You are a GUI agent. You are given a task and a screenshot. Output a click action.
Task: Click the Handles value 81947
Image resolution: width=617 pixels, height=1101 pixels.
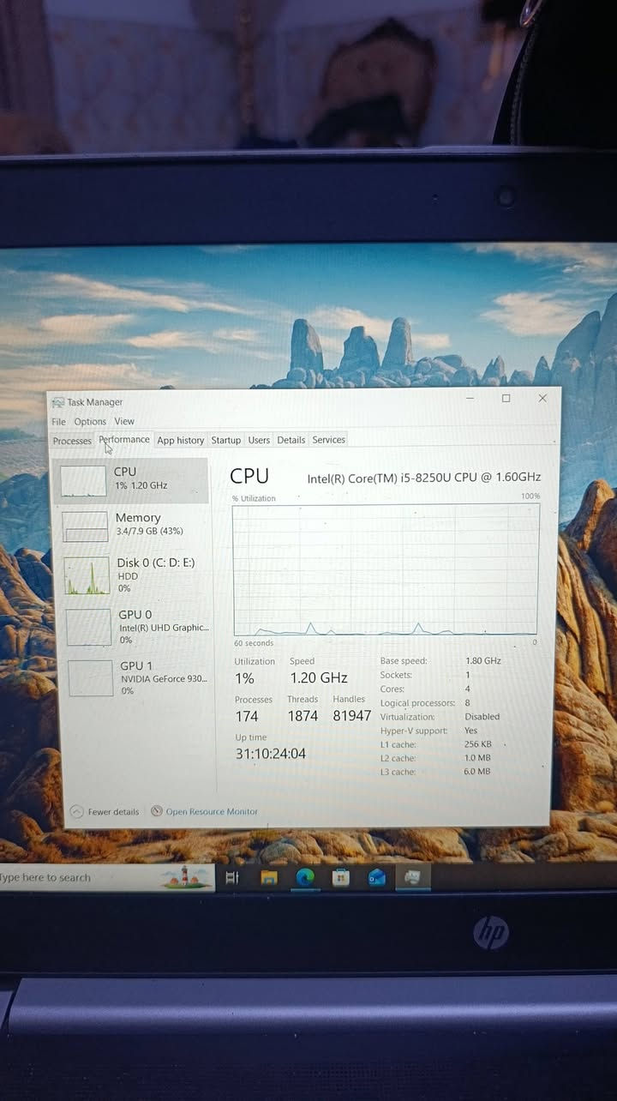click(352, 715)
